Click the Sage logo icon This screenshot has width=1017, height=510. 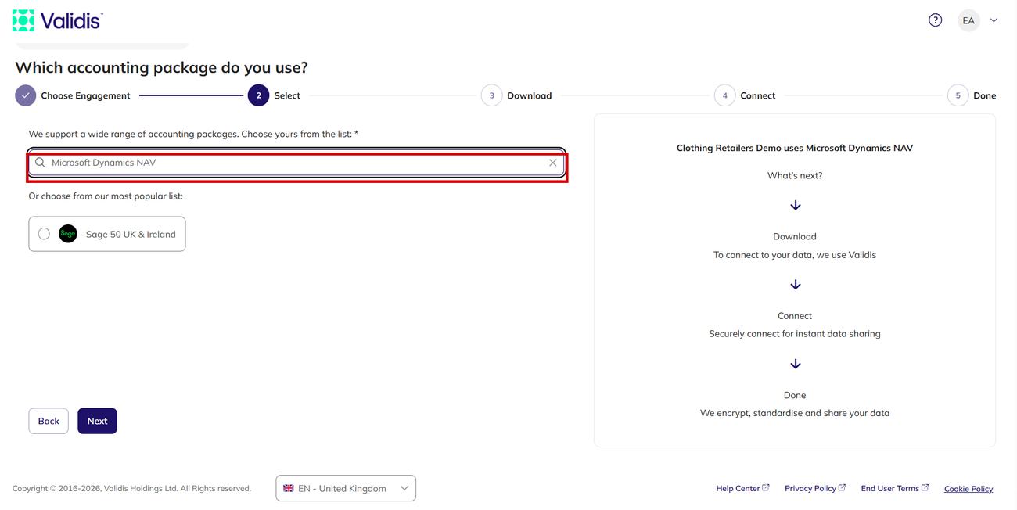[68, 234]
